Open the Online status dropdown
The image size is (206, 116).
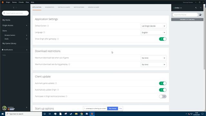pos(177,8)
